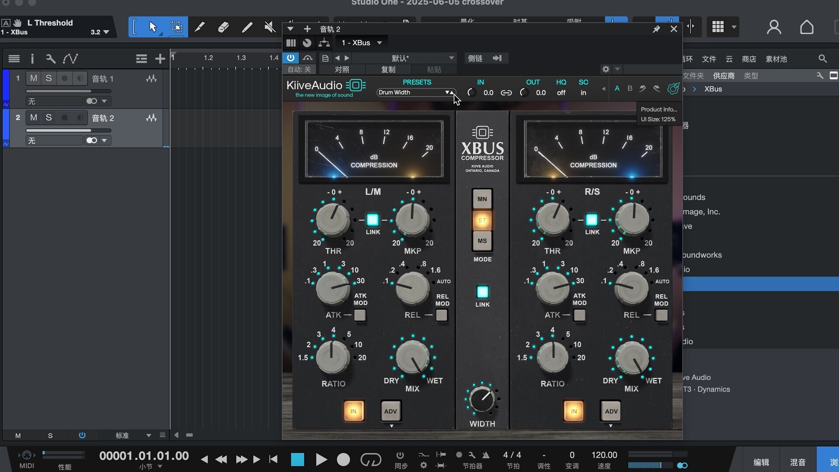Toggle R/S channel LINK button
839x472 pixels.
tap(592, 219)
